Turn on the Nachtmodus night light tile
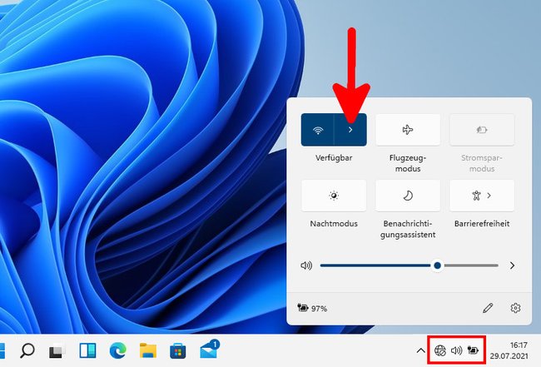This screenshot has width=541, height=367. (x=334, y=196)
